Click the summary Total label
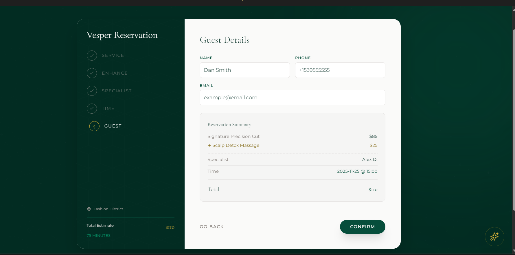The height and width of the screenshot is (255, 515). (x=214, y=189)
